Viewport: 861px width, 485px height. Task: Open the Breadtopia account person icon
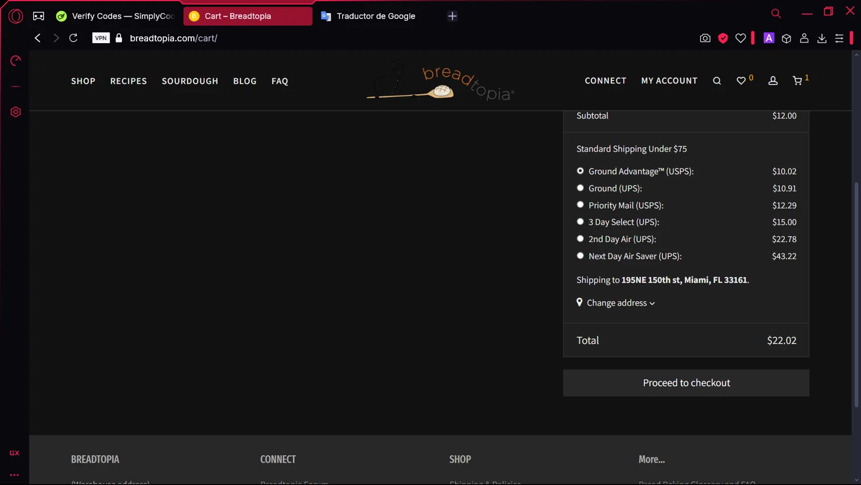(773, 81)
